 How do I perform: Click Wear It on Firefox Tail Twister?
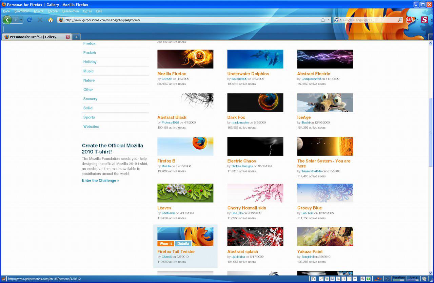[x=166, y=243]
